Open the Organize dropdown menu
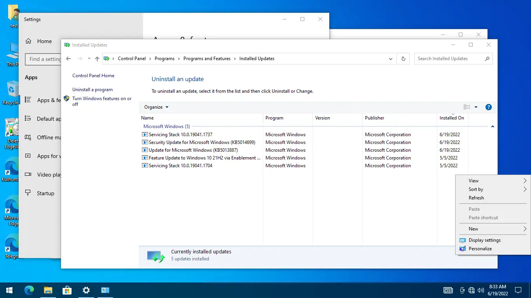531x298 pixels. [155, 107]
